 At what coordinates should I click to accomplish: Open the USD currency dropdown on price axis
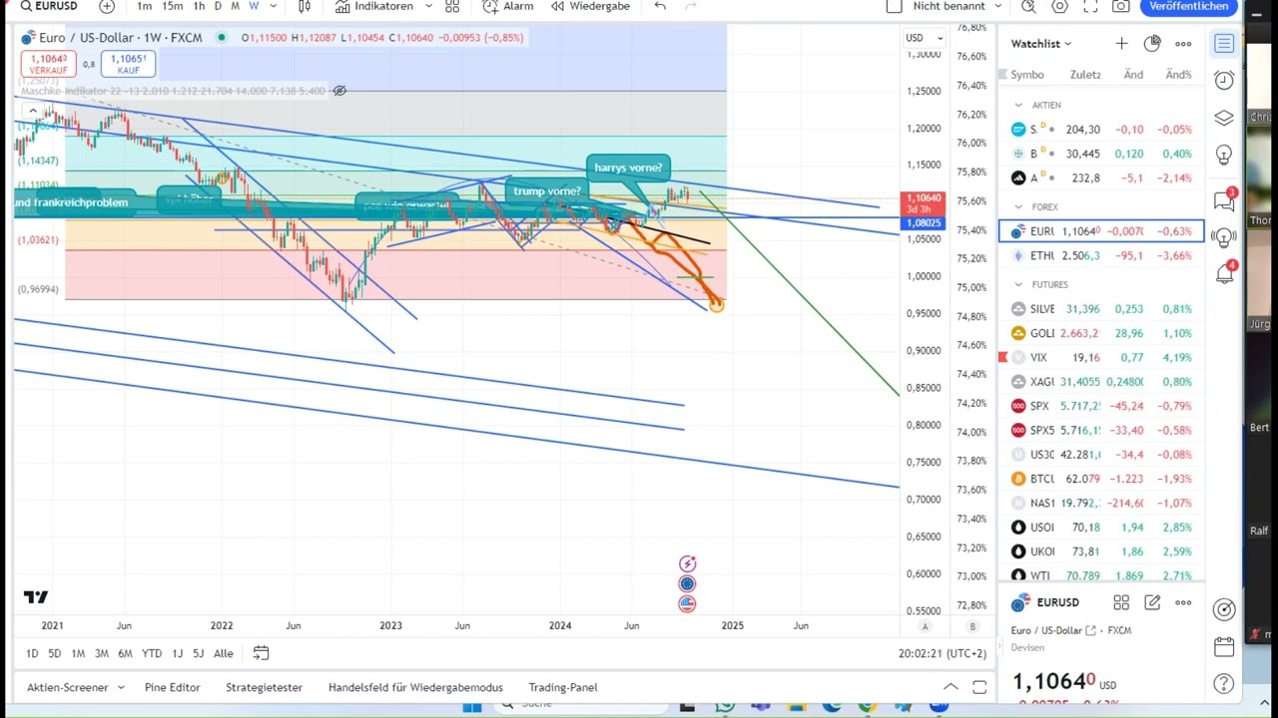(924, 38)
